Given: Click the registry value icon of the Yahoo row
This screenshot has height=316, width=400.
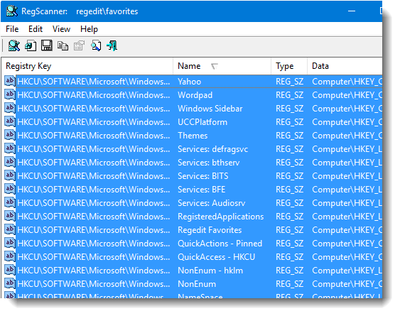Looking at the screenshot, I should tap(10, 82).
